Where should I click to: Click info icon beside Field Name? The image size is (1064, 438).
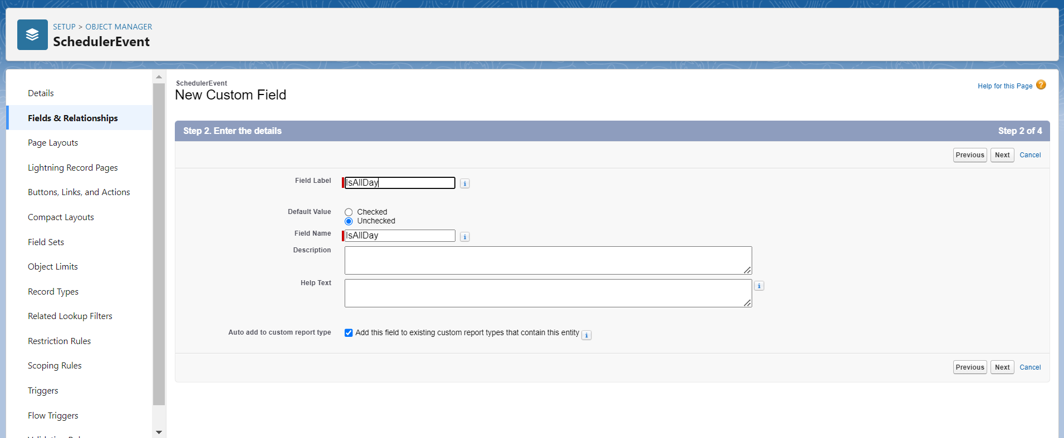tap(465, 237)
